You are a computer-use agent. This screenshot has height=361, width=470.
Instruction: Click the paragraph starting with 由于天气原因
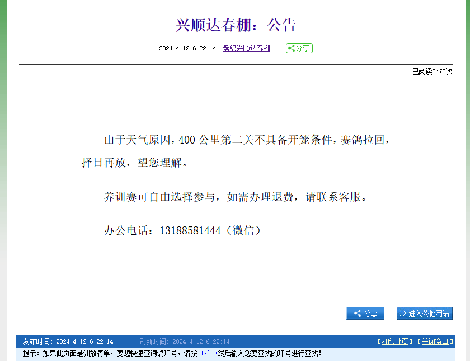click(x=246, y=140)
